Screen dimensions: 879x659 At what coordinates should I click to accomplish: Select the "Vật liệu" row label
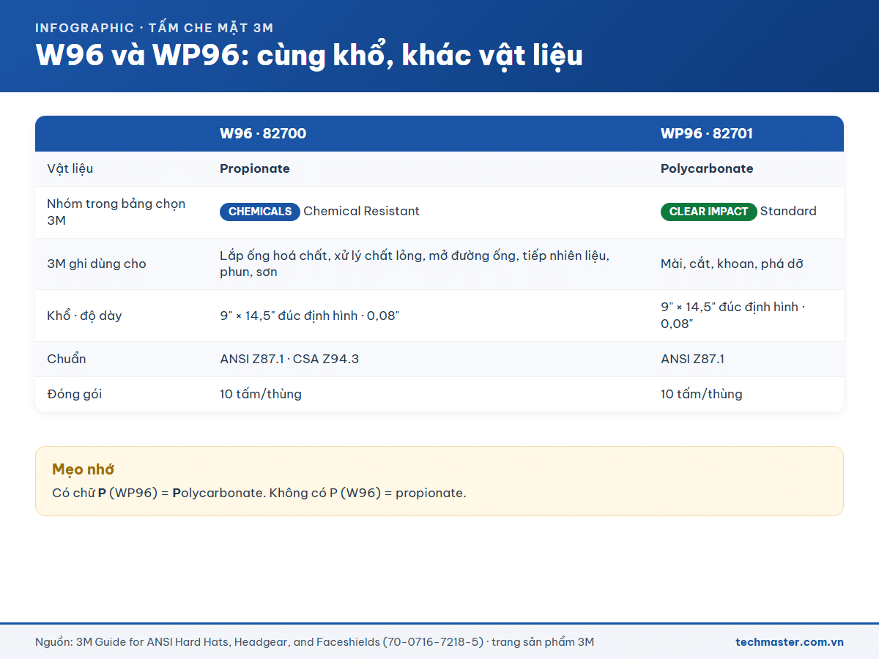tap(70, 168)
